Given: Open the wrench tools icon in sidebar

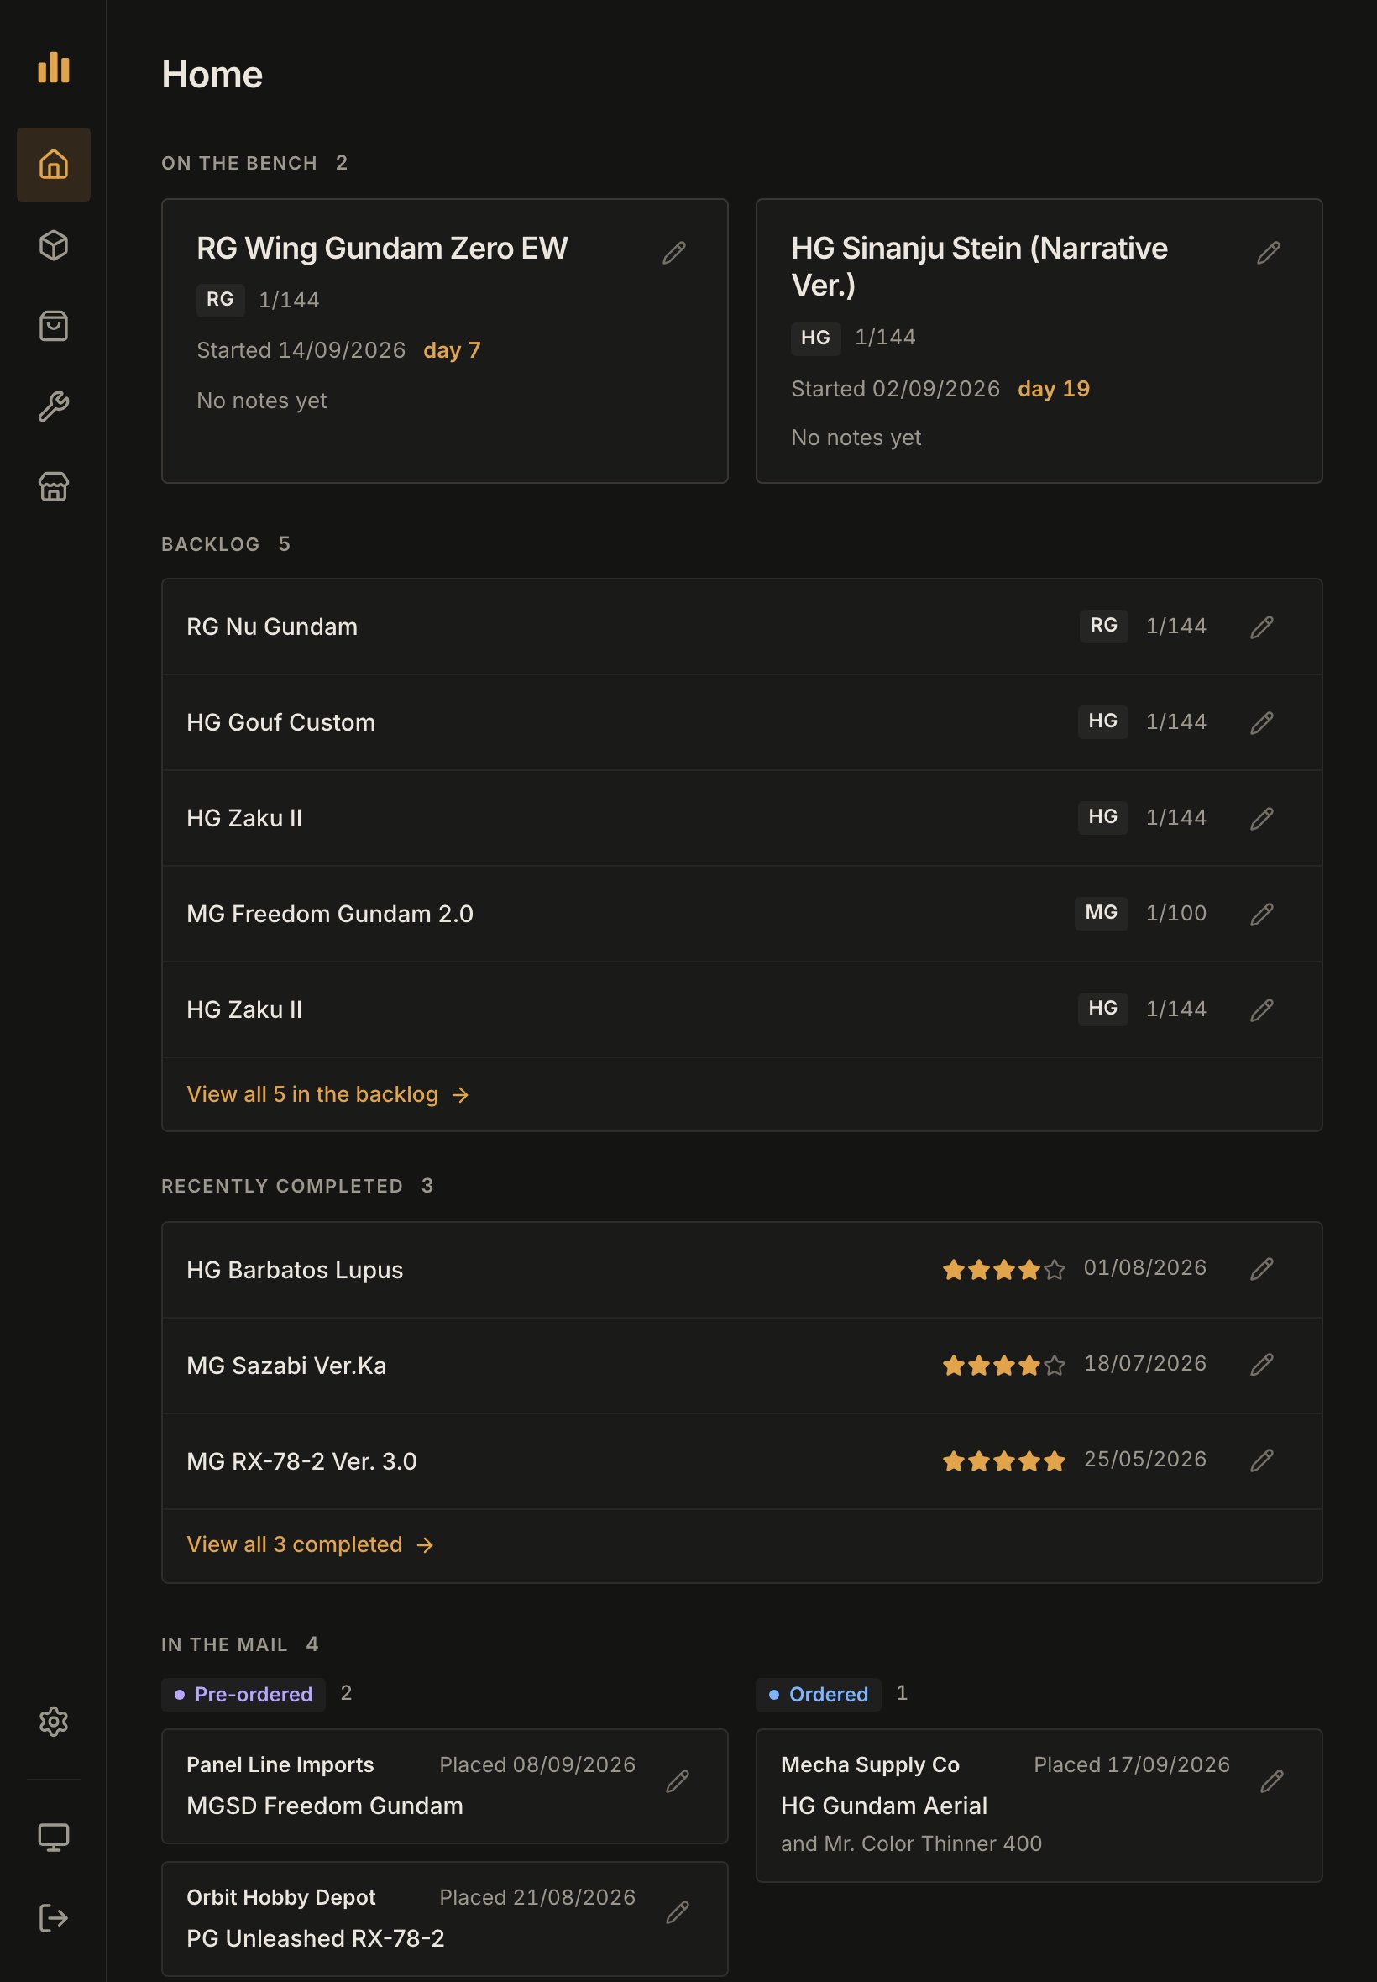Looking at the screenshot, I should pos(54,406).
